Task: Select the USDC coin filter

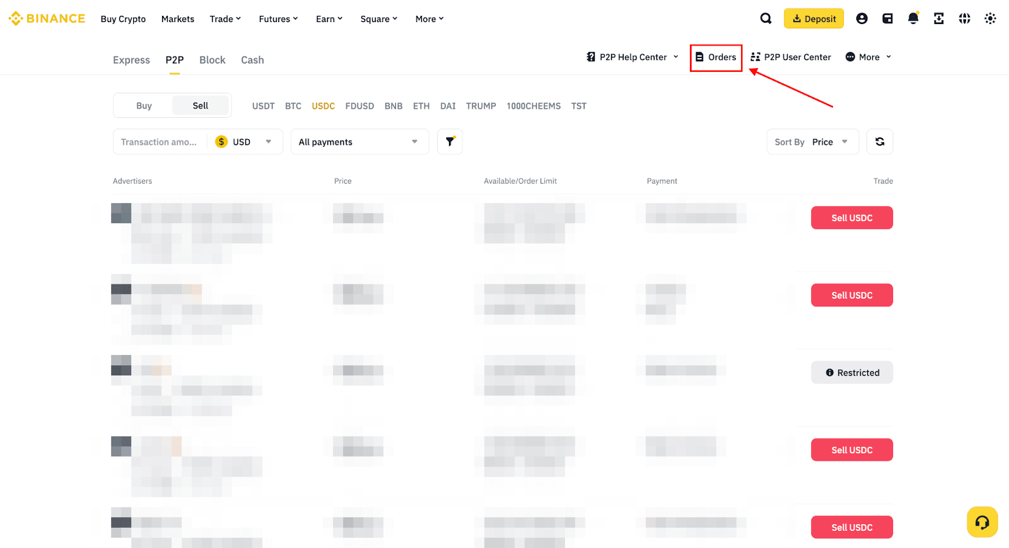Action: click(324, 106)
